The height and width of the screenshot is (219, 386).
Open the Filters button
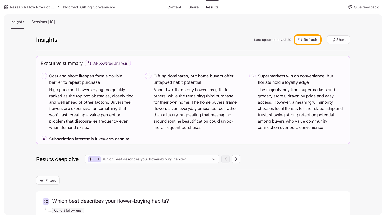[x=48, y=180]
